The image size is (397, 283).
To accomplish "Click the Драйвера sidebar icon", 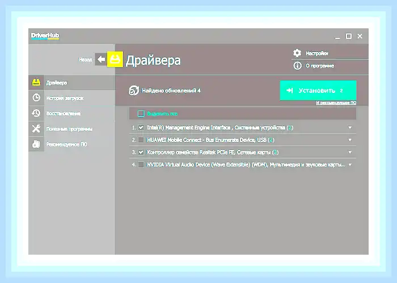I will (x=36, y=83).
